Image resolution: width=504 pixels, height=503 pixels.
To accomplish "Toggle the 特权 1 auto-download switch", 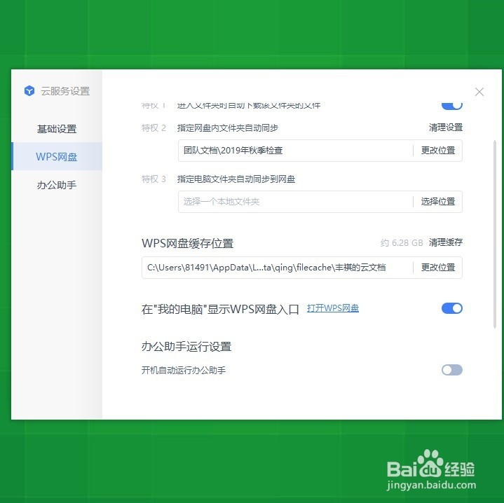I will 451,105.
